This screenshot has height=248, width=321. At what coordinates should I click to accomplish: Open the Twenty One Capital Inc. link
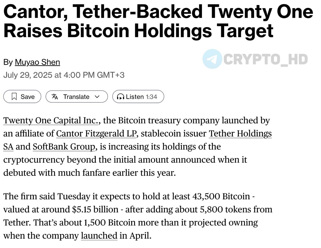click(51, 120)
